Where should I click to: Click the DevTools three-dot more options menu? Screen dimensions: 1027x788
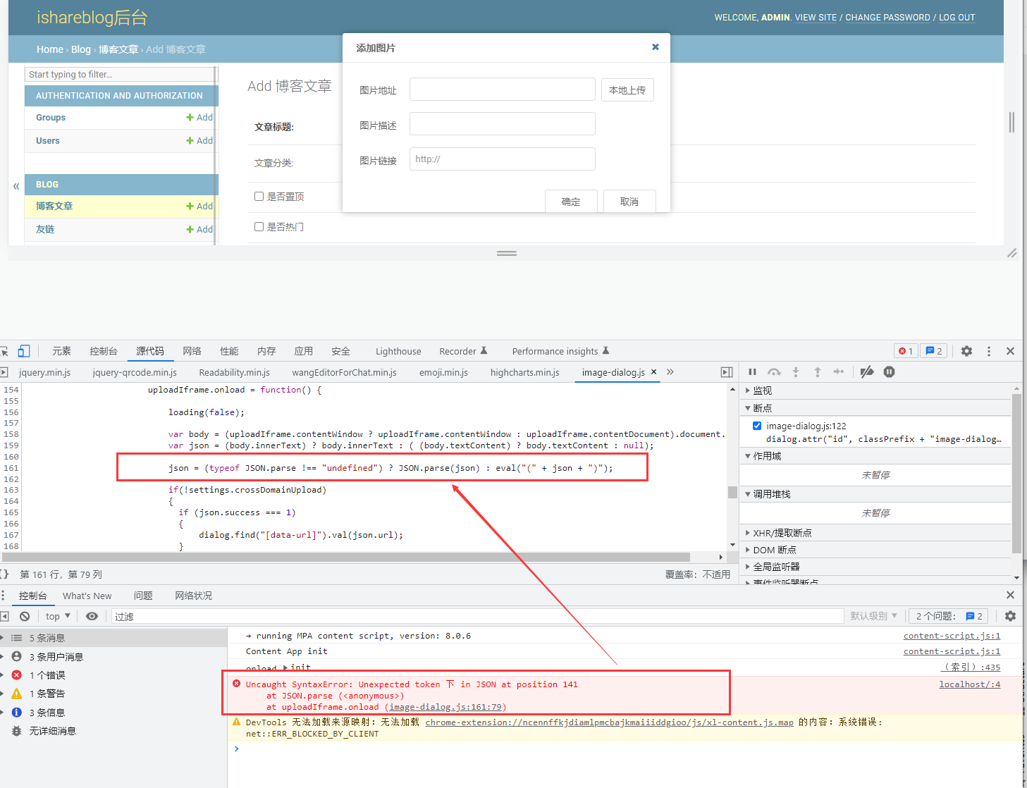(x=989, y=351)
